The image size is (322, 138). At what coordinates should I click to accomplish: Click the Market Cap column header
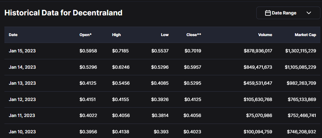click(305, 35)
